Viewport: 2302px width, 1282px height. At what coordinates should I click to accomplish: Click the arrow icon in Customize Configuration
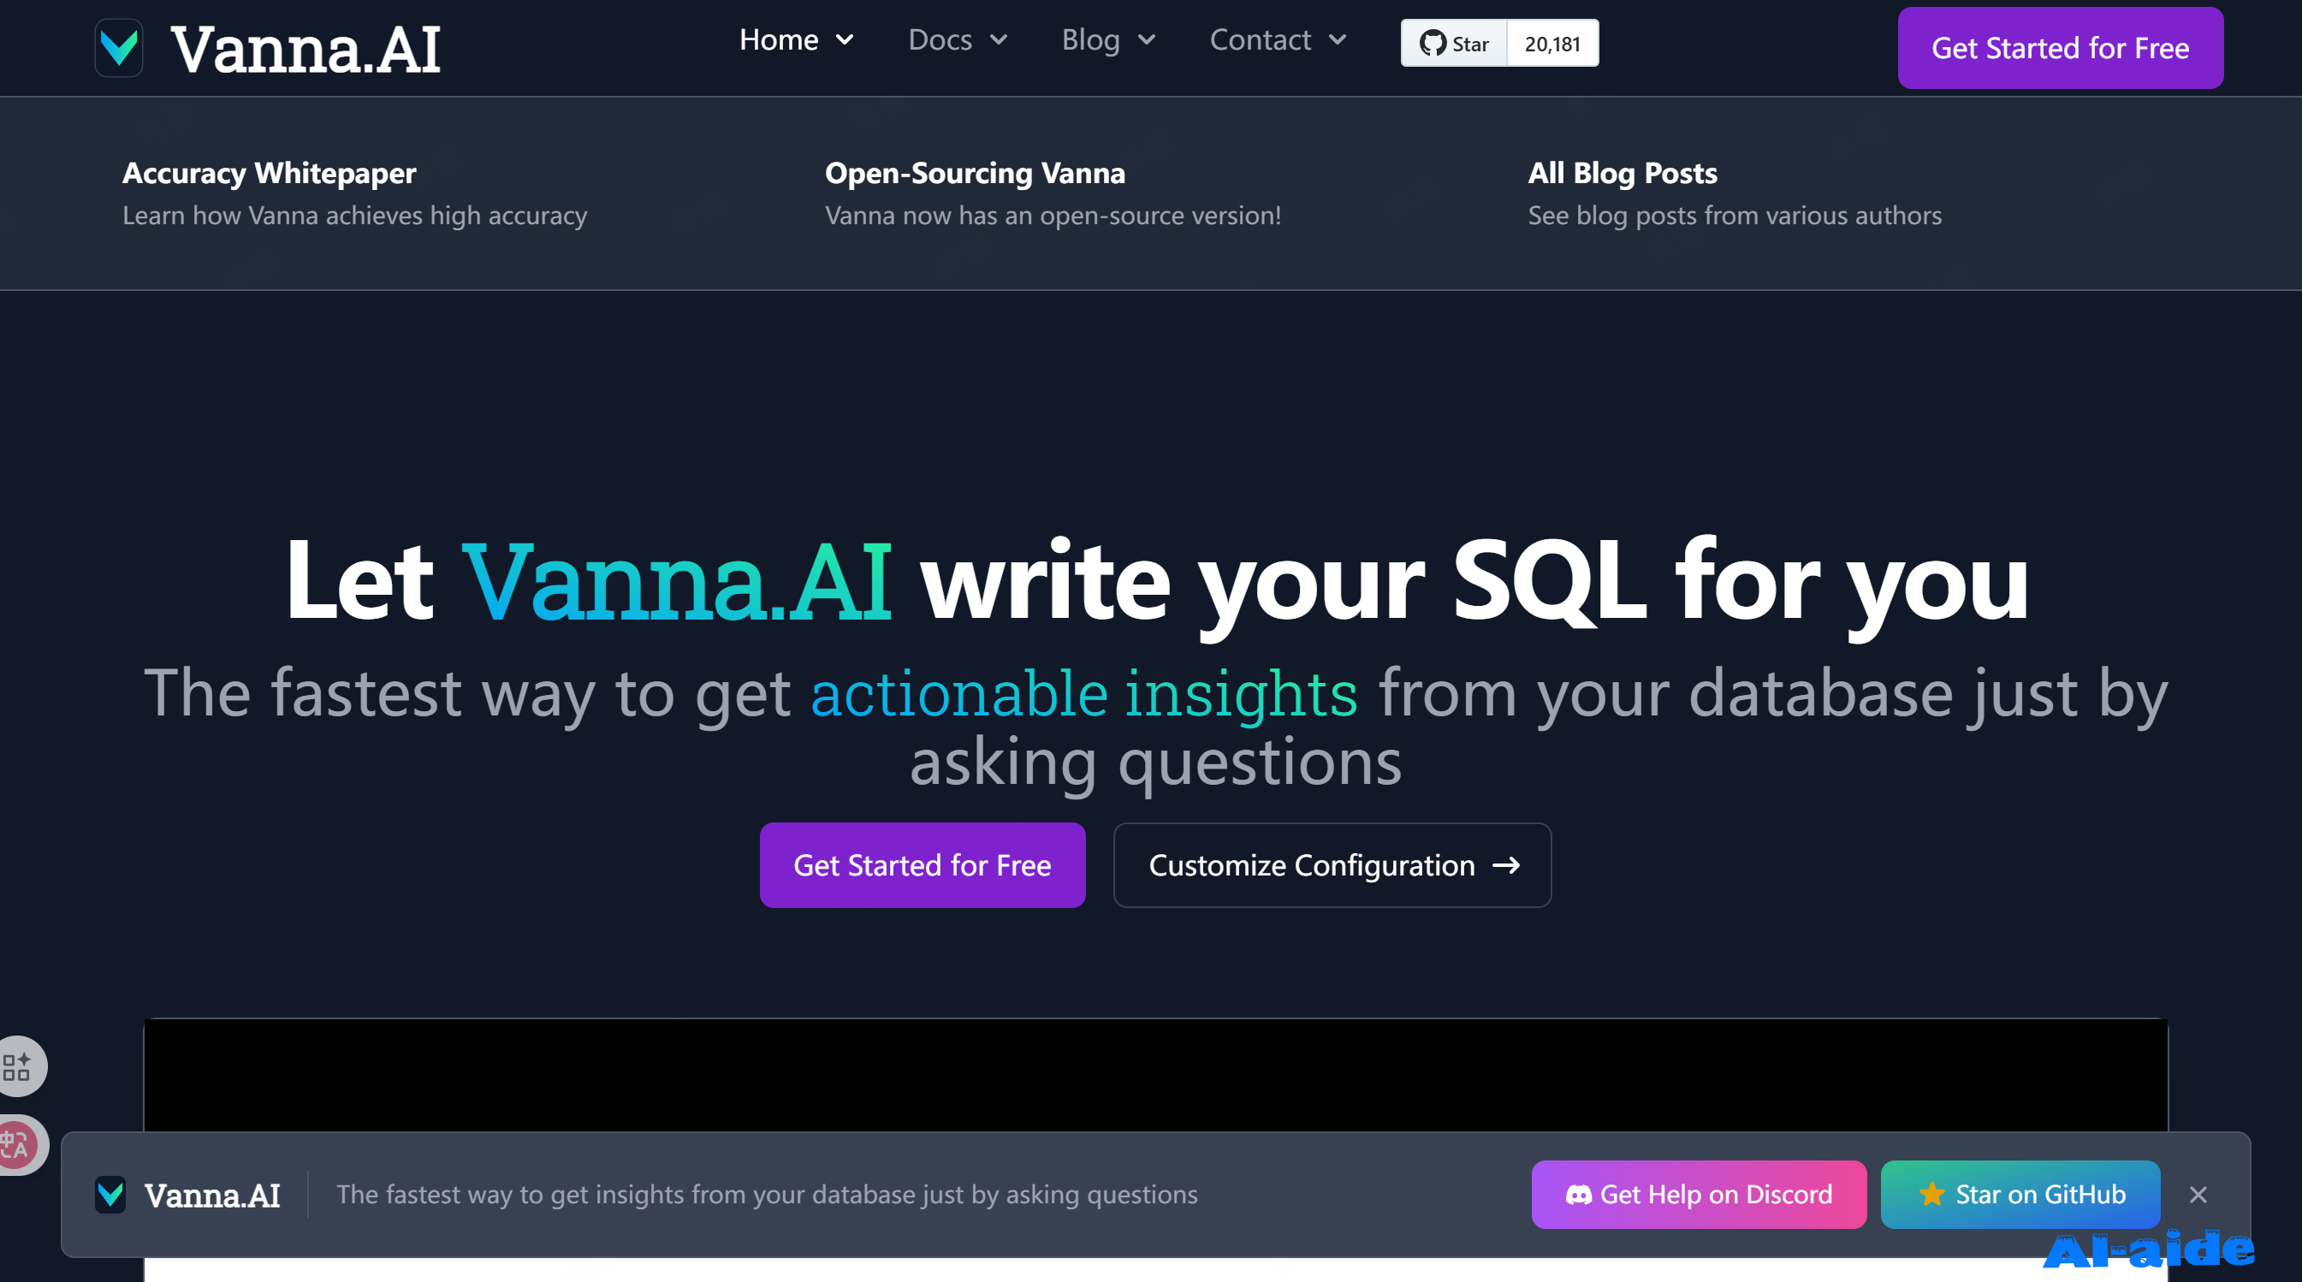[1507, 864]
